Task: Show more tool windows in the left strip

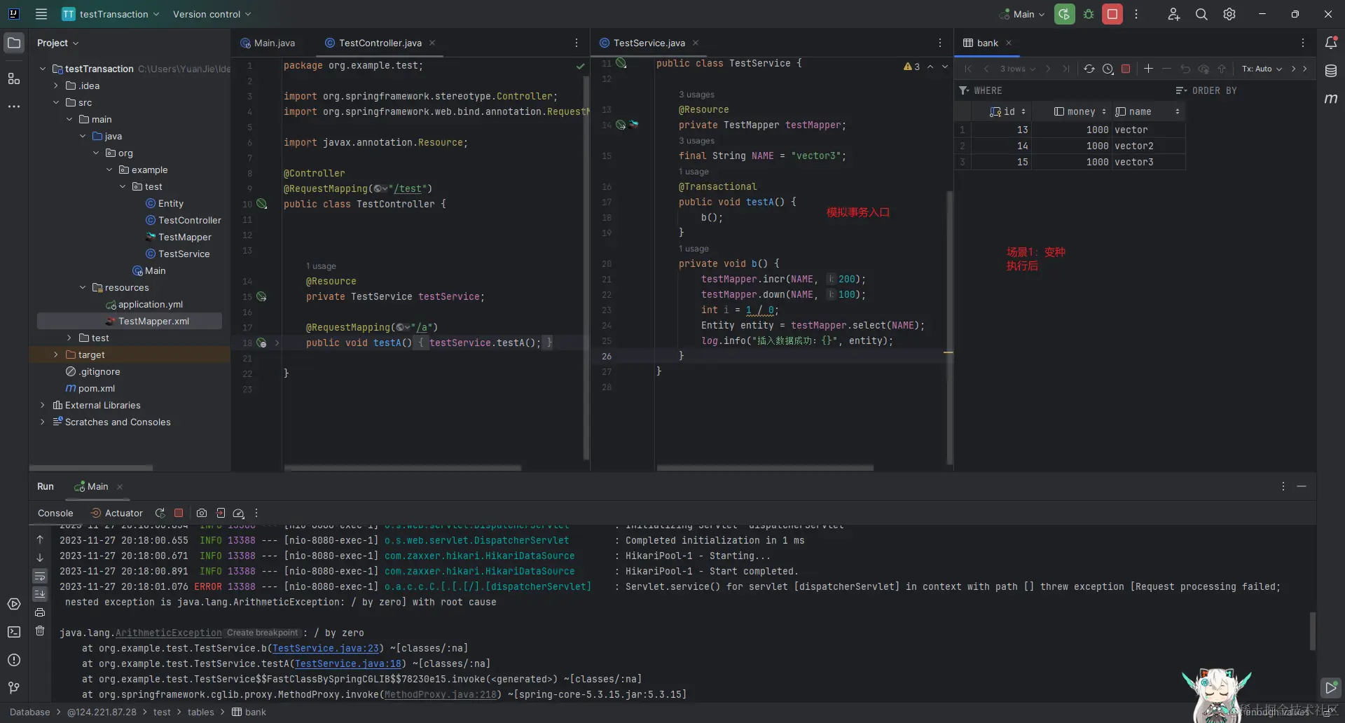Action: pyautogui.click(x=14, y=106)
